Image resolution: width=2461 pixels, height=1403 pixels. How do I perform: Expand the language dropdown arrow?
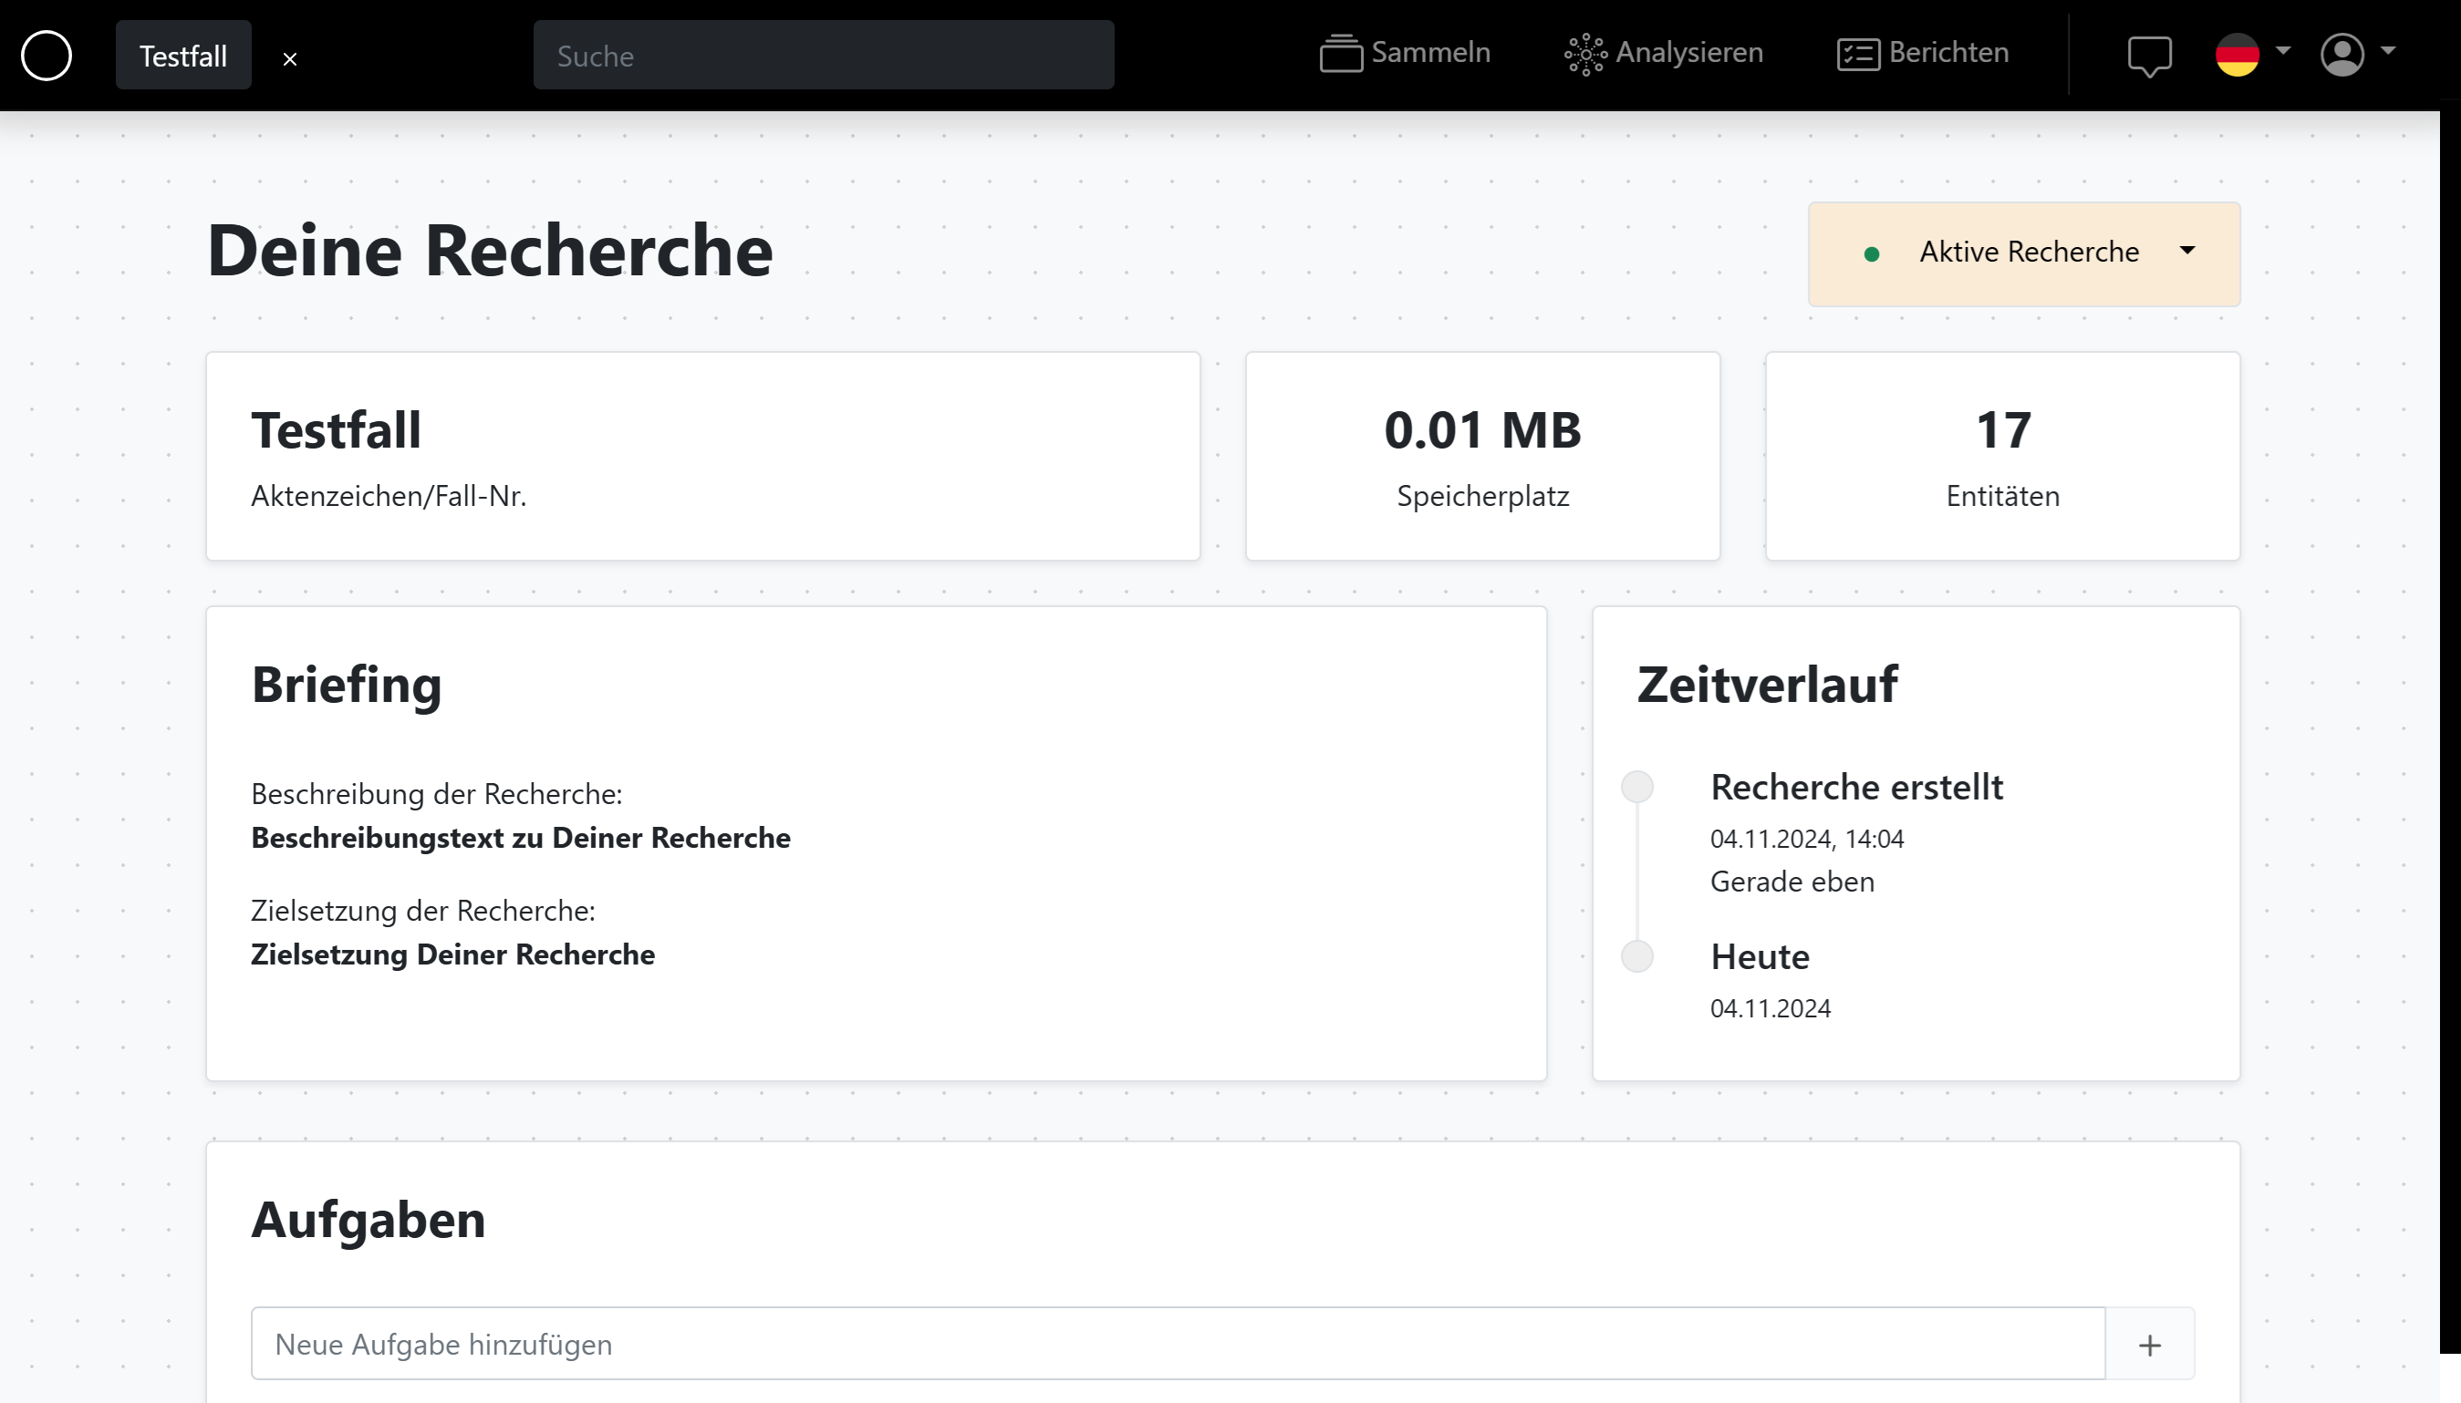[x=2282, y=49]
